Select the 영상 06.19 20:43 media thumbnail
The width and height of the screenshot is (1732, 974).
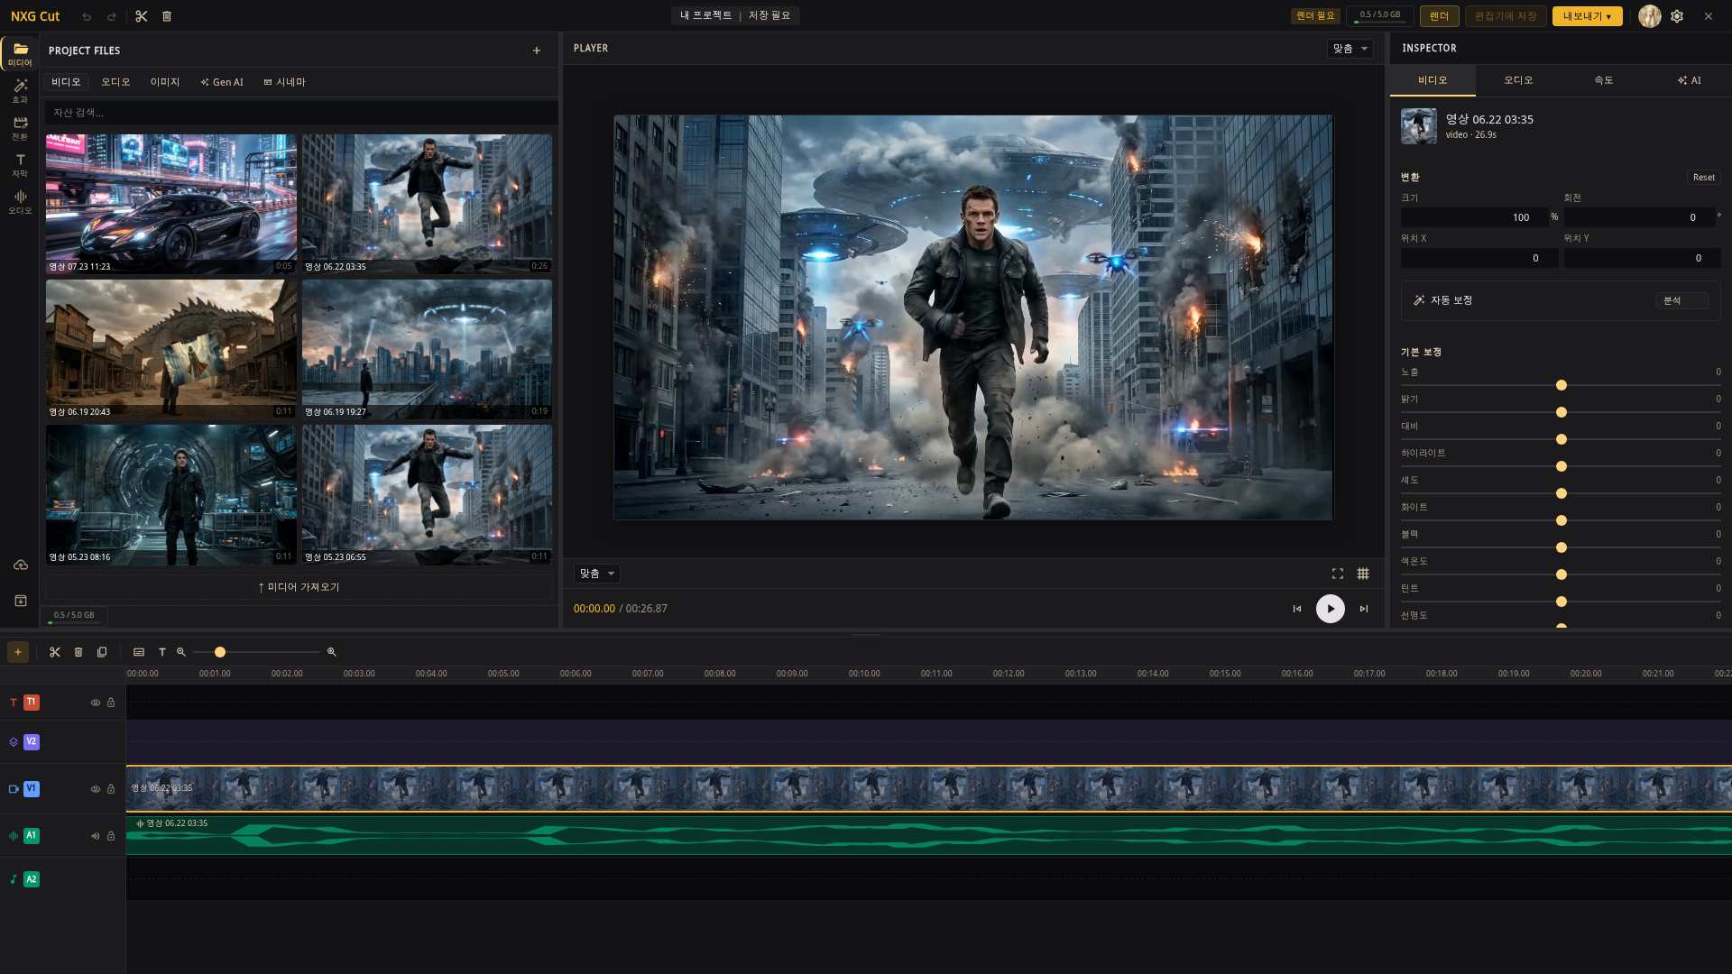[x=171, y=349]
